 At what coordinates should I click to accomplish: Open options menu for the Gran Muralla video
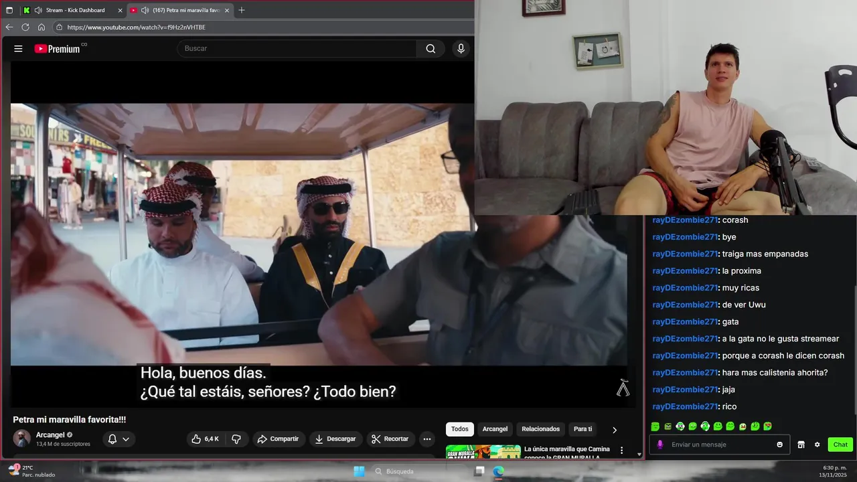[x=622, y=451]
